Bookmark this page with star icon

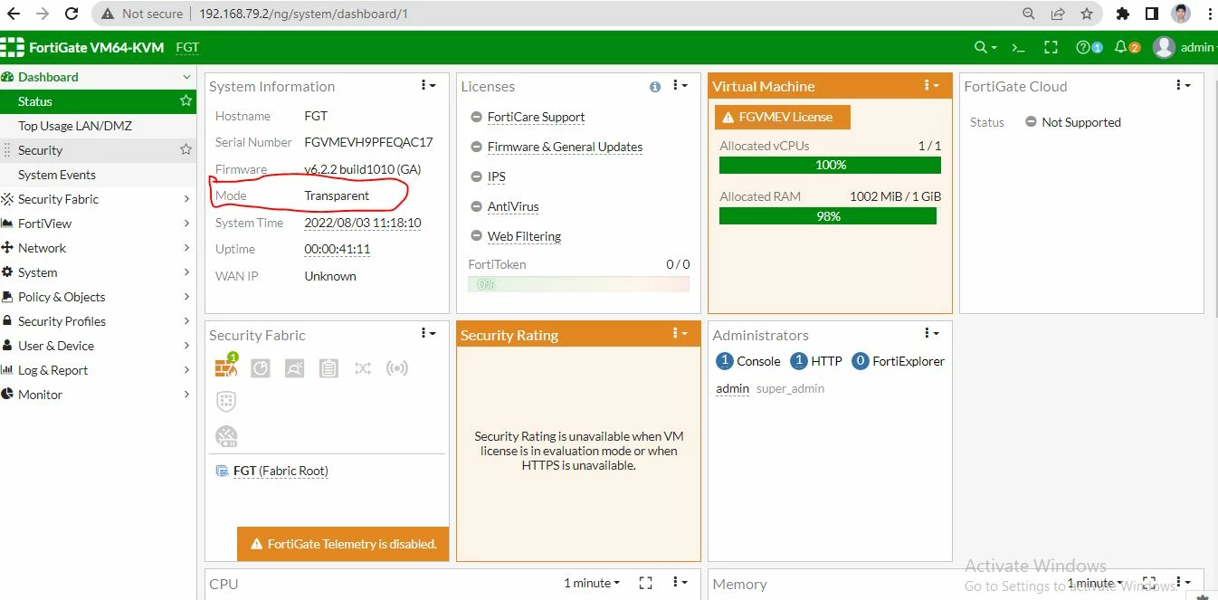point(1087,14)
